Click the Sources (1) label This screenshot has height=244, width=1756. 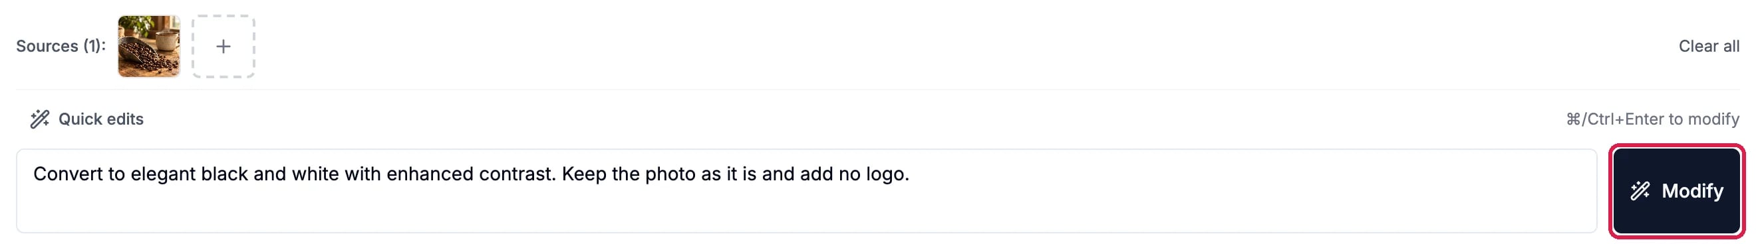(61, 46)
